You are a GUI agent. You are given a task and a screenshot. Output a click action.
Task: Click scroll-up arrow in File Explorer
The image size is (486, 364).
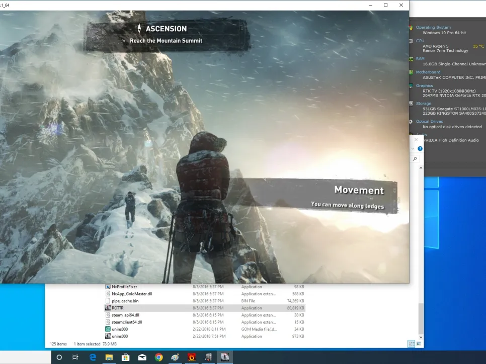[x=421, y=168]
